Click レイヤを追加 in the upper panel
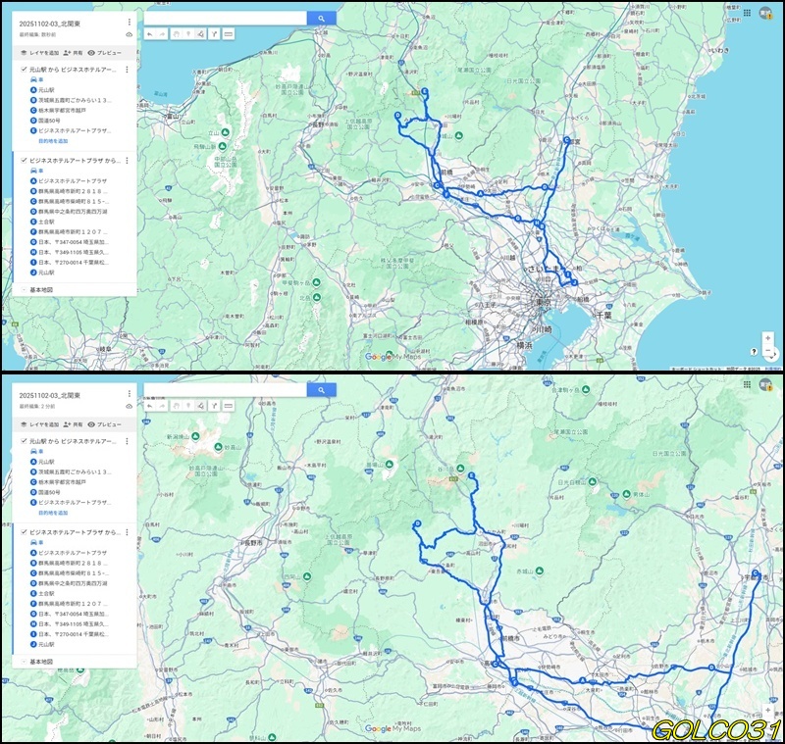This screenshot has height=744, width=785. [x=39, y=52]
